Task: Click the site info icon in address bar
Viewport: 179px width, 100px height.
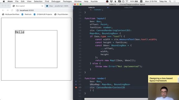Action: (18, 10)
